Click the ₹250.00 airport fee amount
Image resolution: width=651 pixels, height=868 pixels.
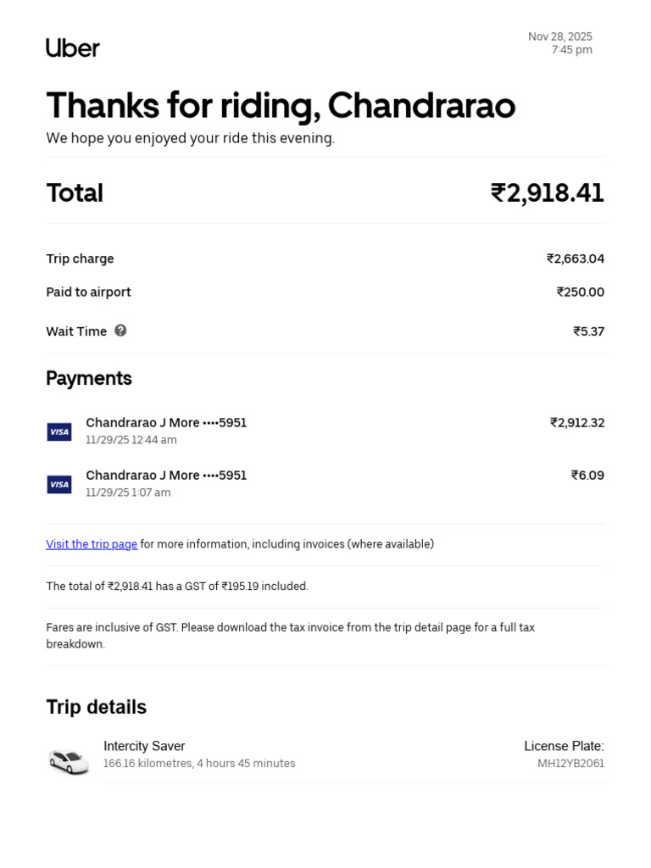580,292
